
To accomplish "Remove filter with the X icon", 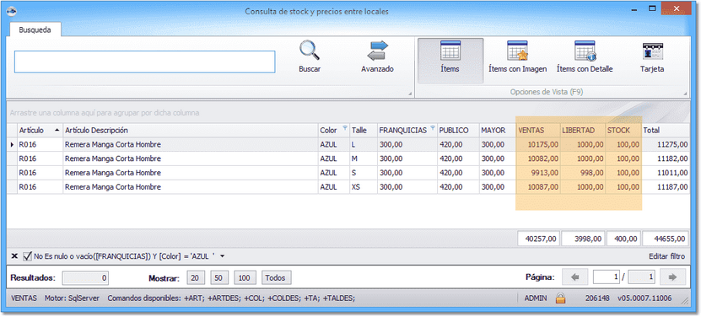I will coord(14,256).
